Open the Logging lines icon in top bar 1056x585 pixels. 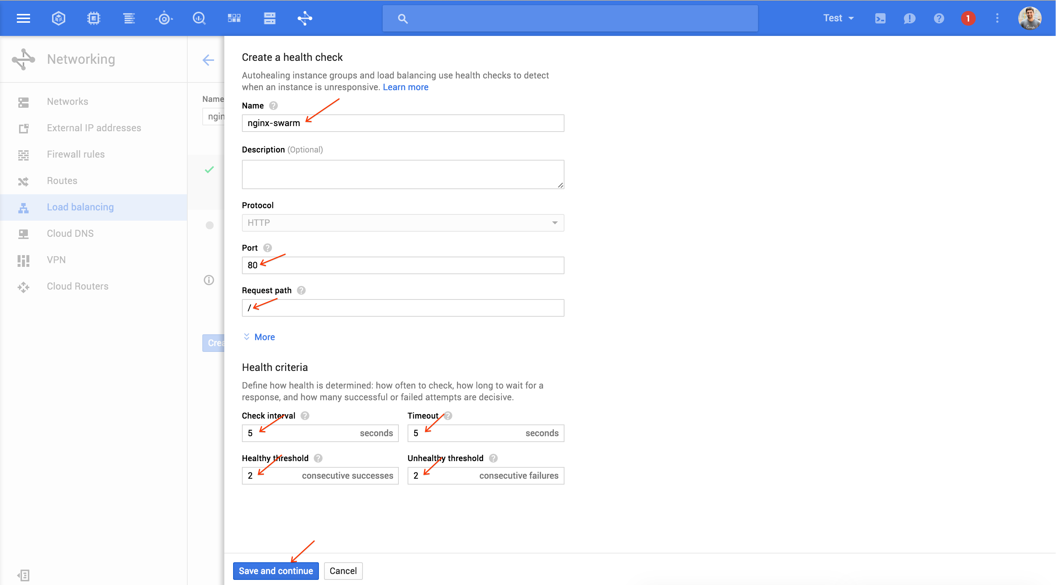[x=129, y=18]
